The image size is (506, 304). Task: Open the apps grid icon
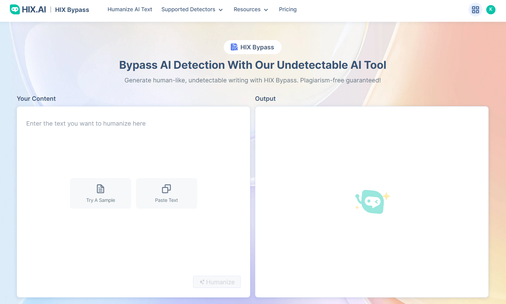[x=475, y=10]
